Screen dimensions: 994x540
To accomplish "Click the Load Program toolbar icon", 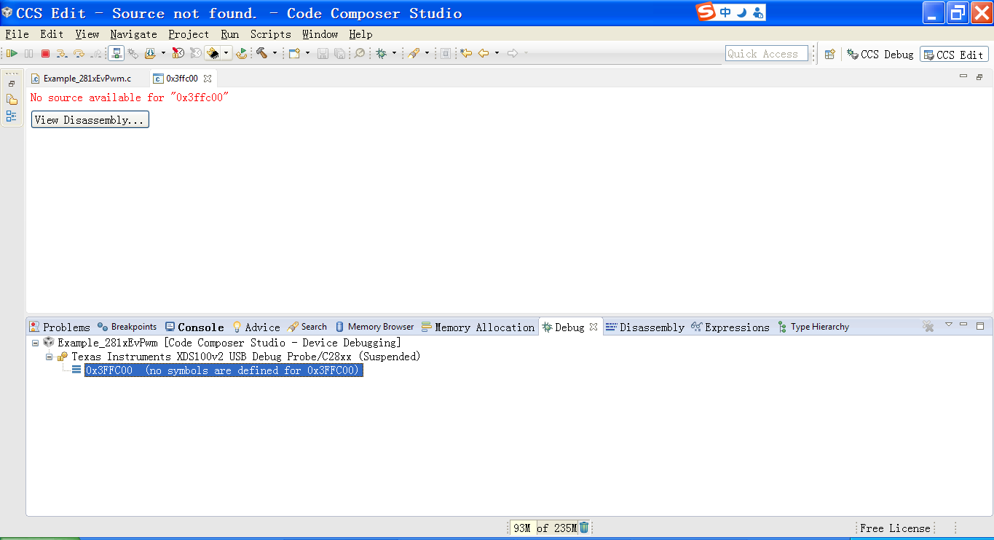I will 150,53.
